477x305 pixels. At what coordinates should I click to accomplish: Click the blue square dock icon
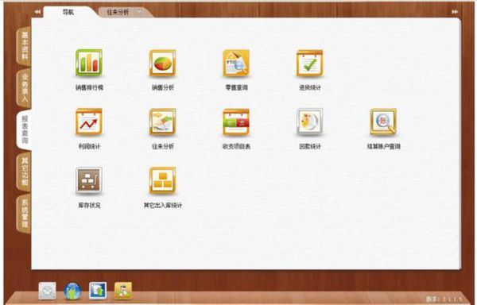pyautogui.click(x=98, y=291)
